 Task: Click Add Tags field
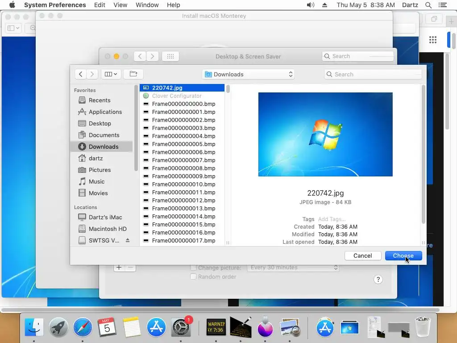(x=332, y=219)
